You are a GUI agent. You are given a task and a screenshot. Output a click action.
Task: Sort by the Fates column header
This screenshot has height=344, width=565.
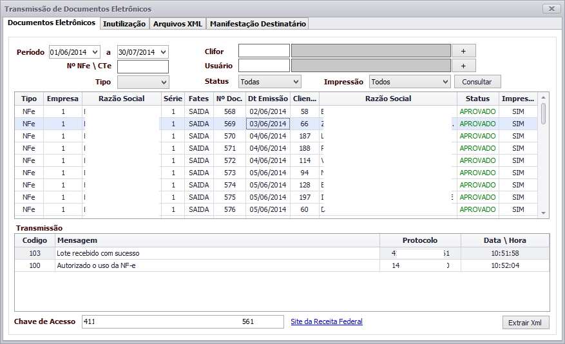point(199,99)
